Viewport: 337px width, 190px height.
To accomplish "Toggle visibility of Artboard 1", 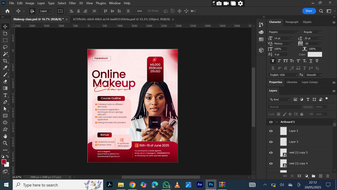I will click(271, 122).
